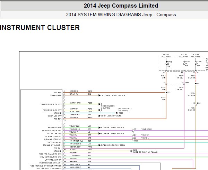Click the 'LIFTGATE AJAR SW' label
The image size is (208, 170).
point(53,160)
